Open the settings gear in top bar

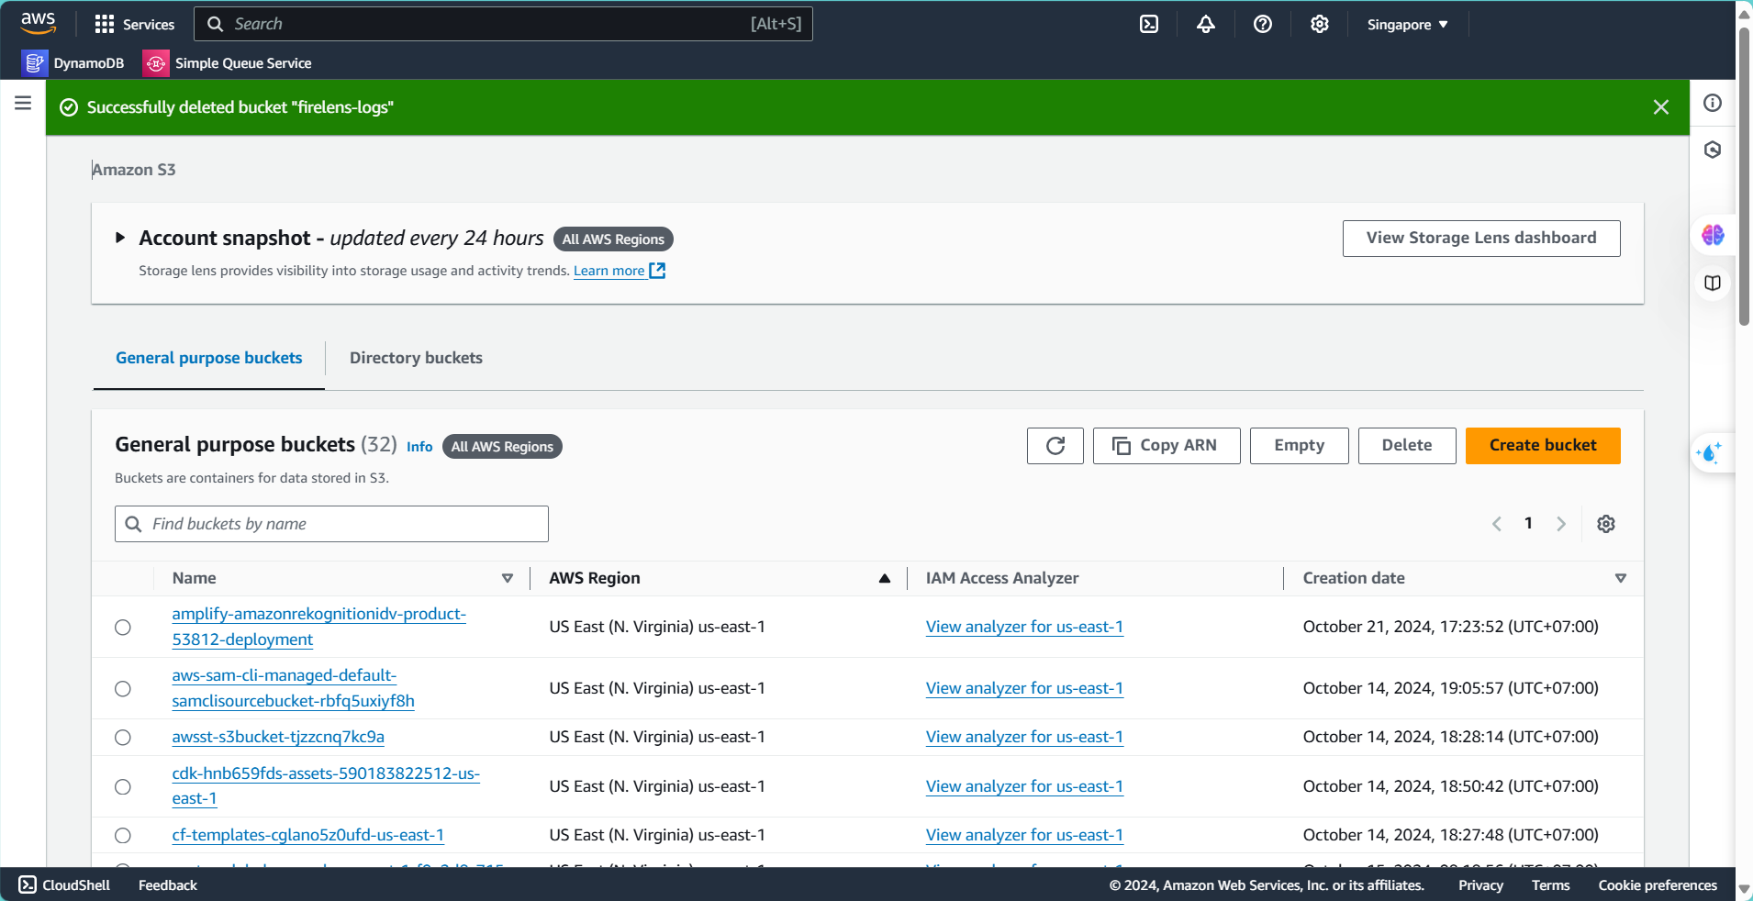click(1320, 24)
